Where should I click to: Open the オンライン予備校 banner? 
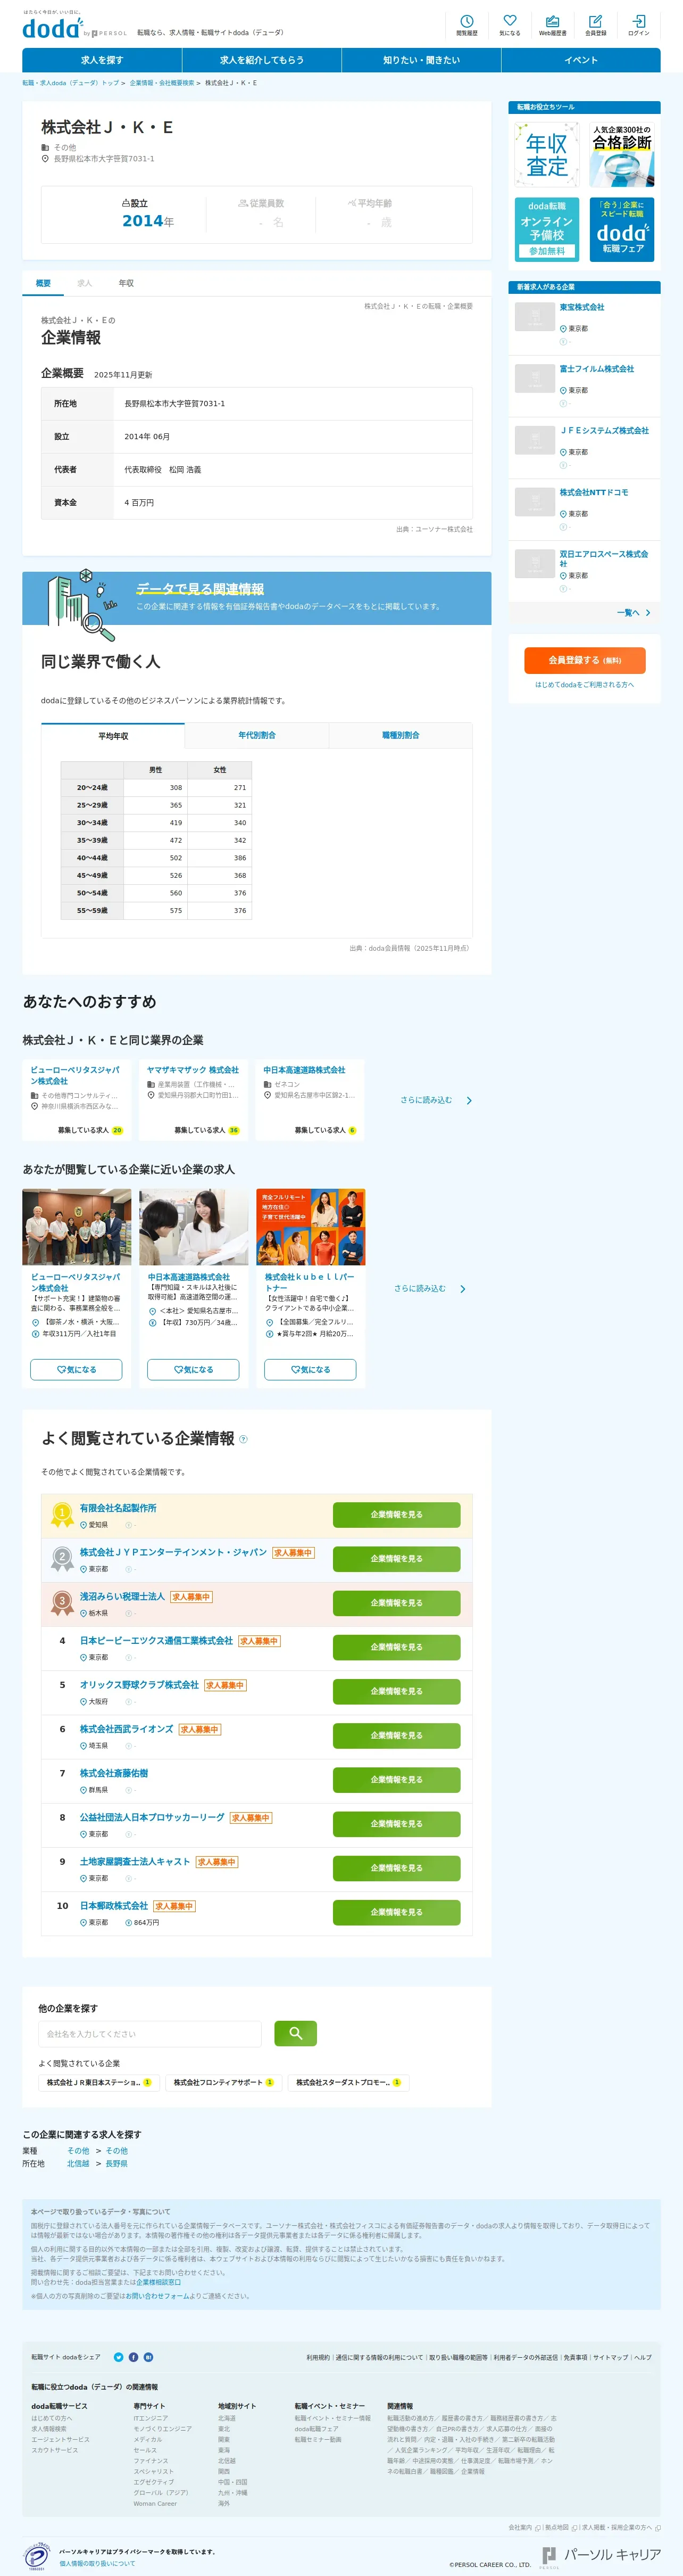point(547,229)
